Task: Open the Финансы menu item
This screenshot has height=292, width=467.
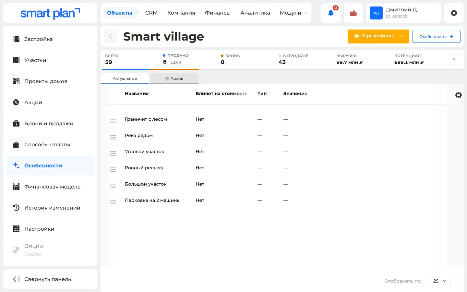Action: click(x=218, y=13)
